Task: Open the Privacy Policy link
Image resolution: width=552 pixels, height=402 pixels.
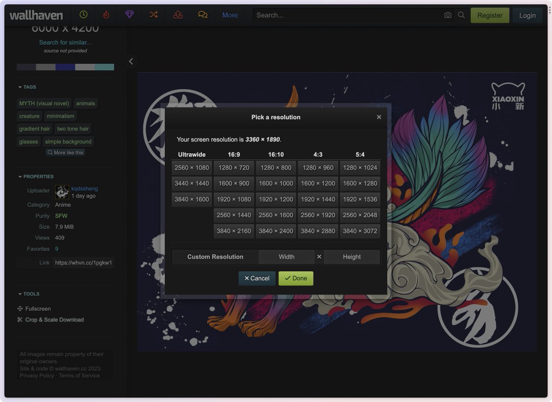Action: pyautogui.click(x=37, y=376)
